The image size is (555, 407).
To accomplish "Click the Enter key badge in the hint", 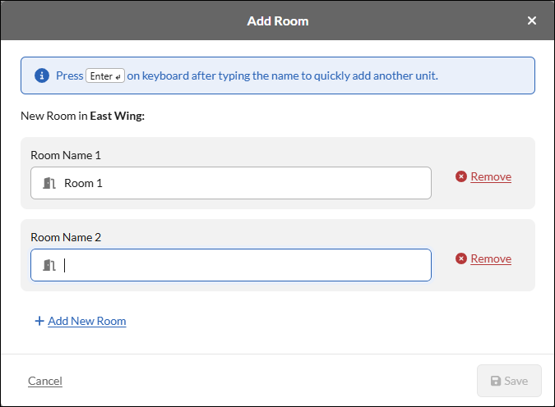I will pos(105,75).
